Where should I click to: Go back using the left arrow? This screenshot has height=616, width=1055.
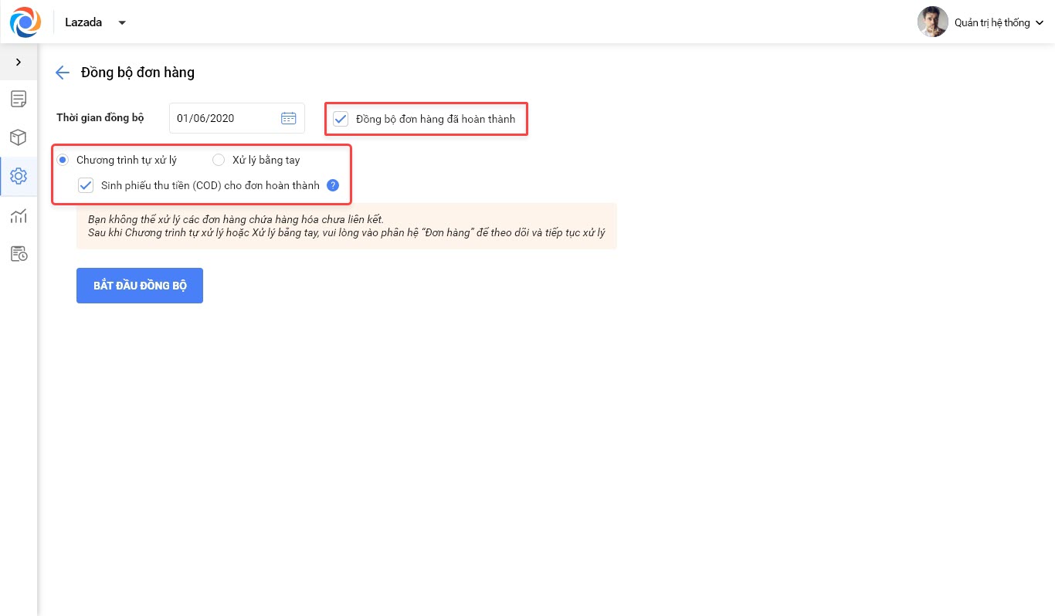63,73
